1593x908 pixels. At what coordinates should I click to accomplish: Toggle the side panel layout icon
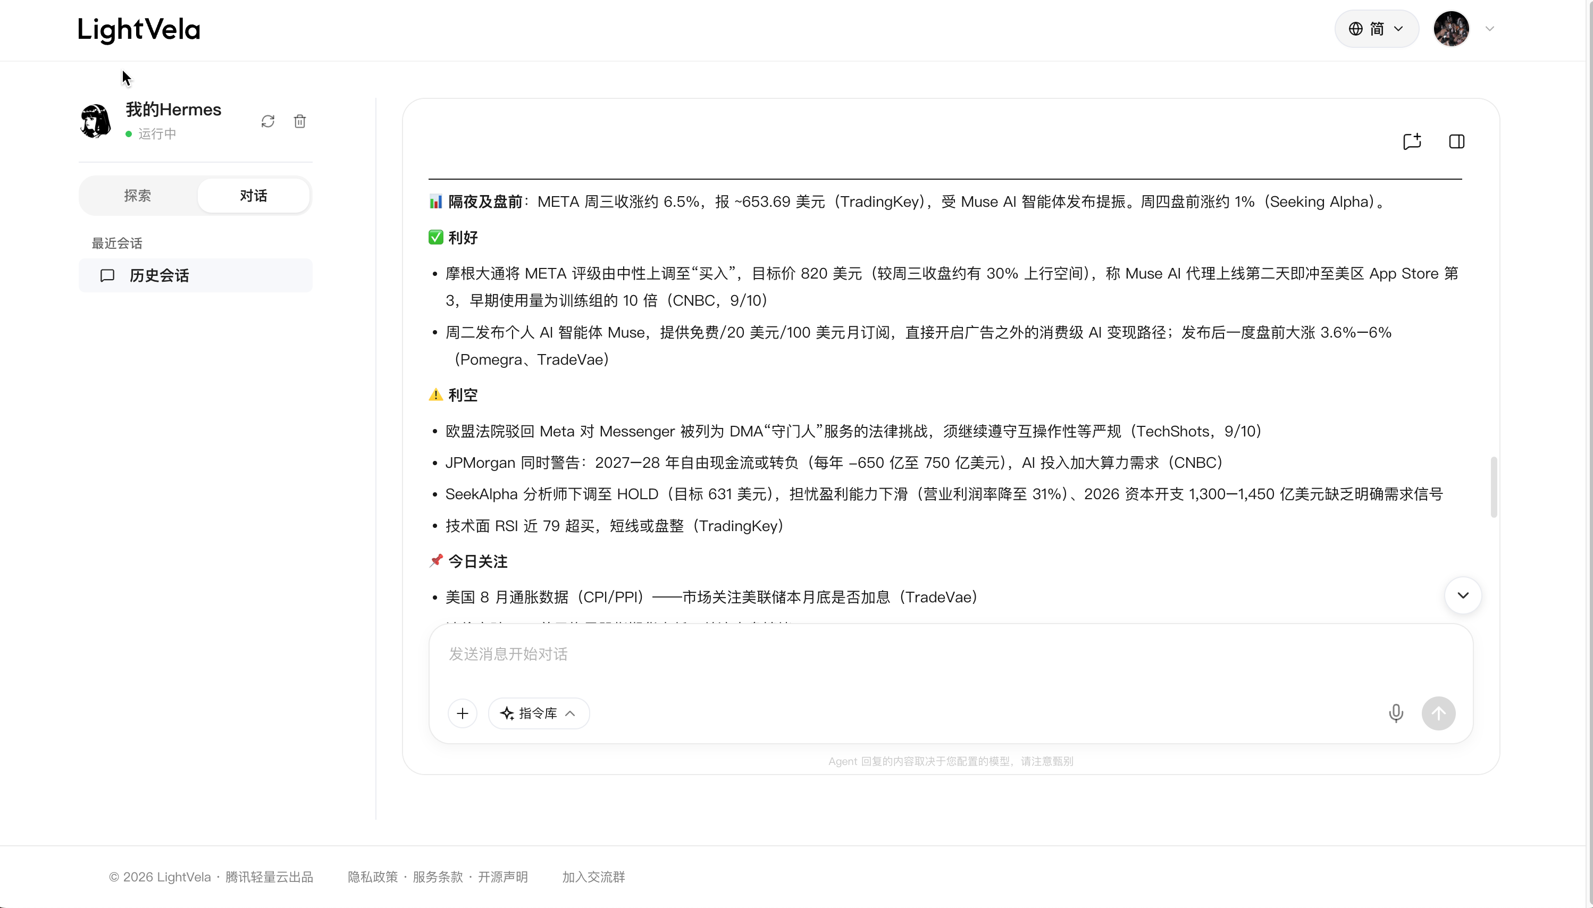click(x=1456, y=141)
